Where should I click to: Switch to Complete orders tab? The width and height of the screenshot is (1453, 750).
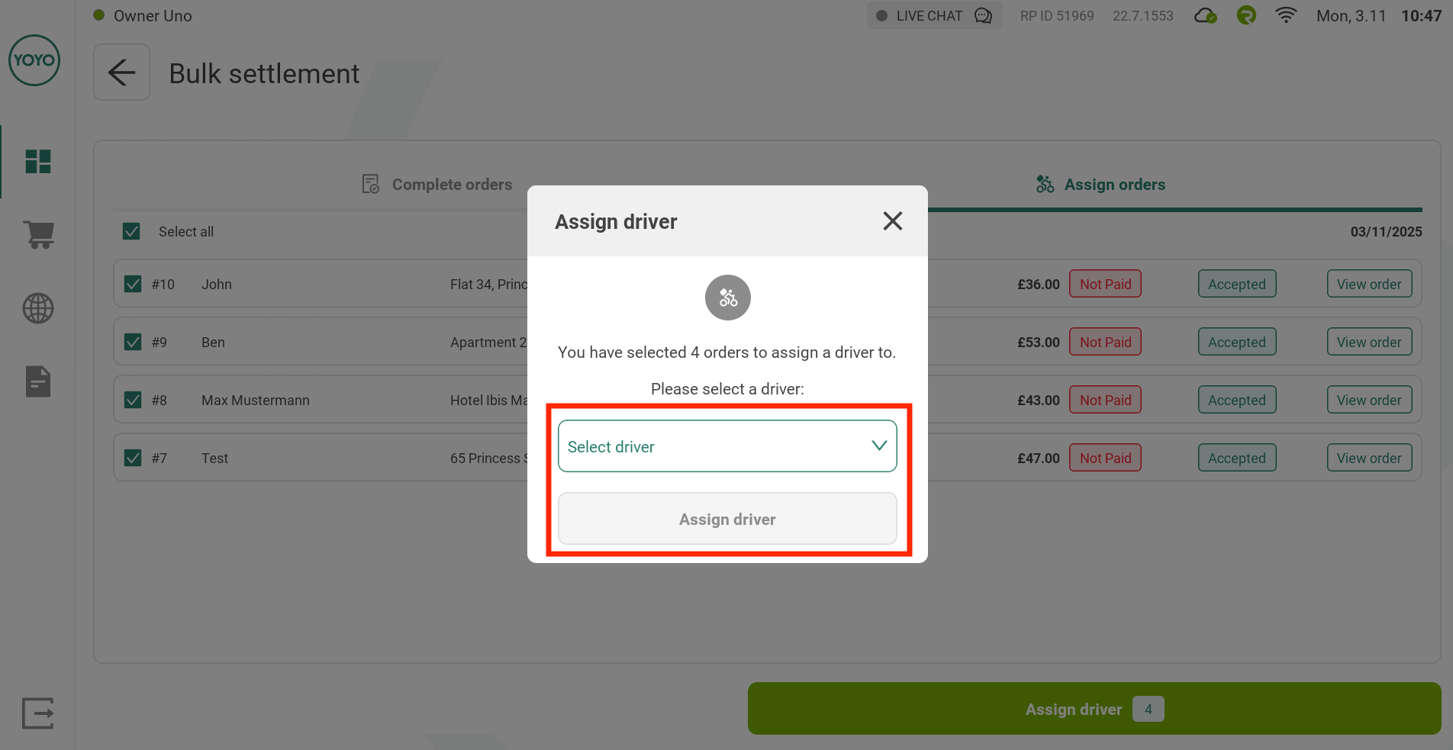[437, 185]
